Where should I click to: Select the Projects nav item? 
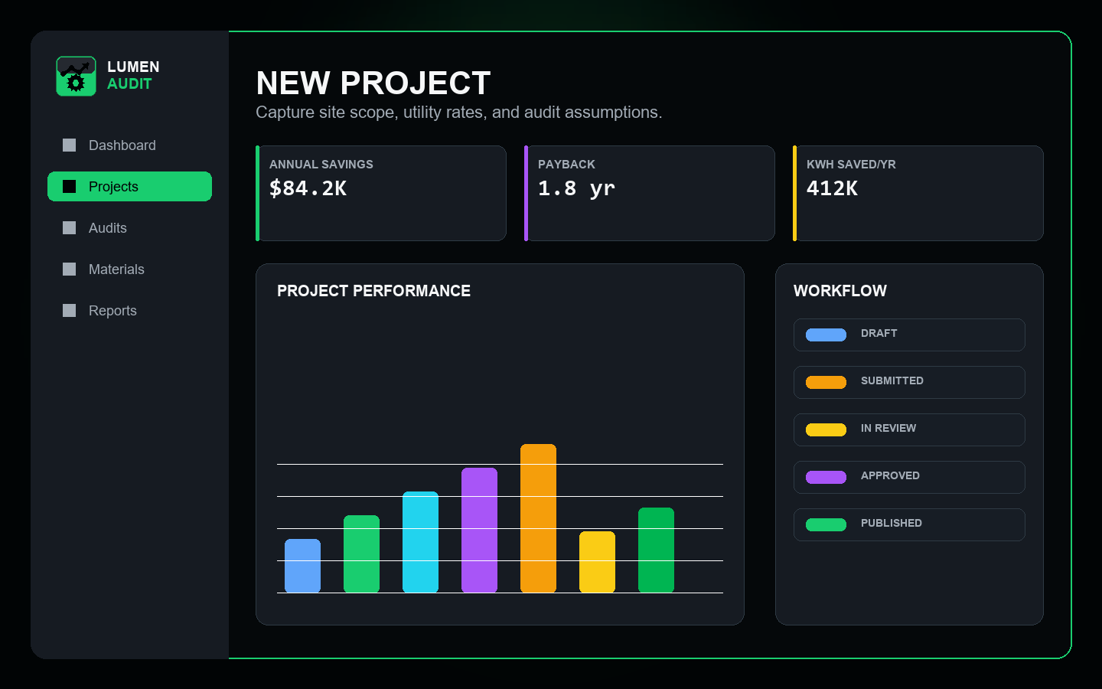[129, 187]
